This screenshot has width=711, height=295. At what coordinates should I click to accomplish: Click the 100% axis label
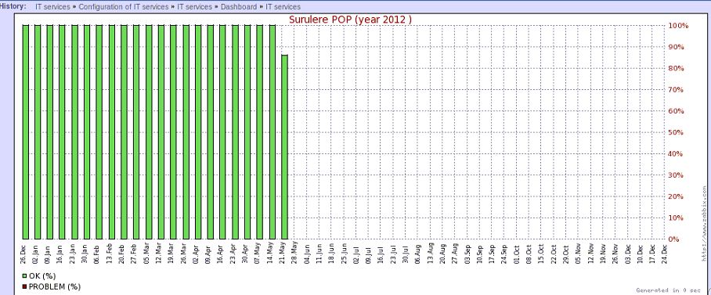[x=678, y=26]
